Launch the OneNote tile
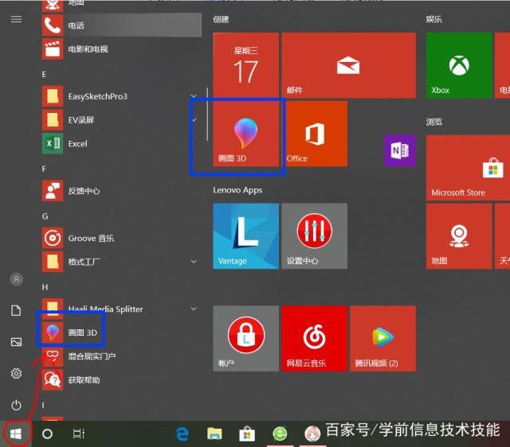 399,150
